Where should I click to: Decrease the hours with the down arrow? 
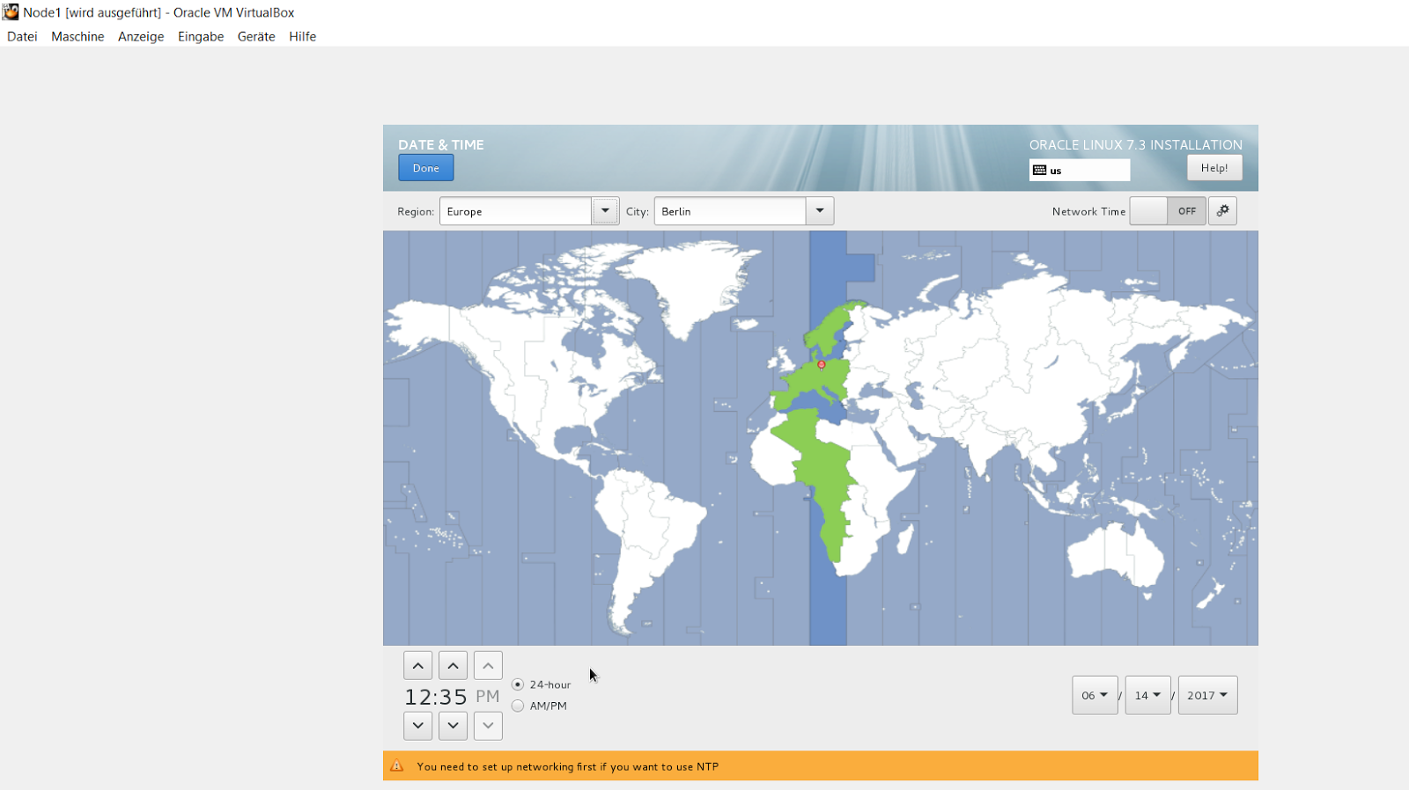pos(418,726)
